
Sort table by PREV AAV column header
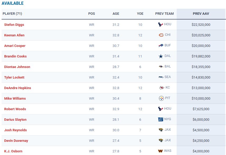pos(201,14)
